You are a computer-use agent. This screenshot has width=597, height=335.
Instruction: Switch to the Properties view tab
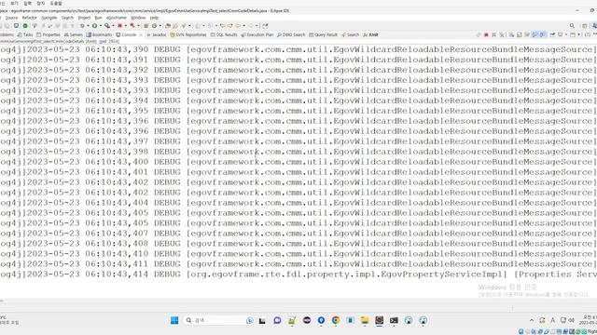click(49, 34)
